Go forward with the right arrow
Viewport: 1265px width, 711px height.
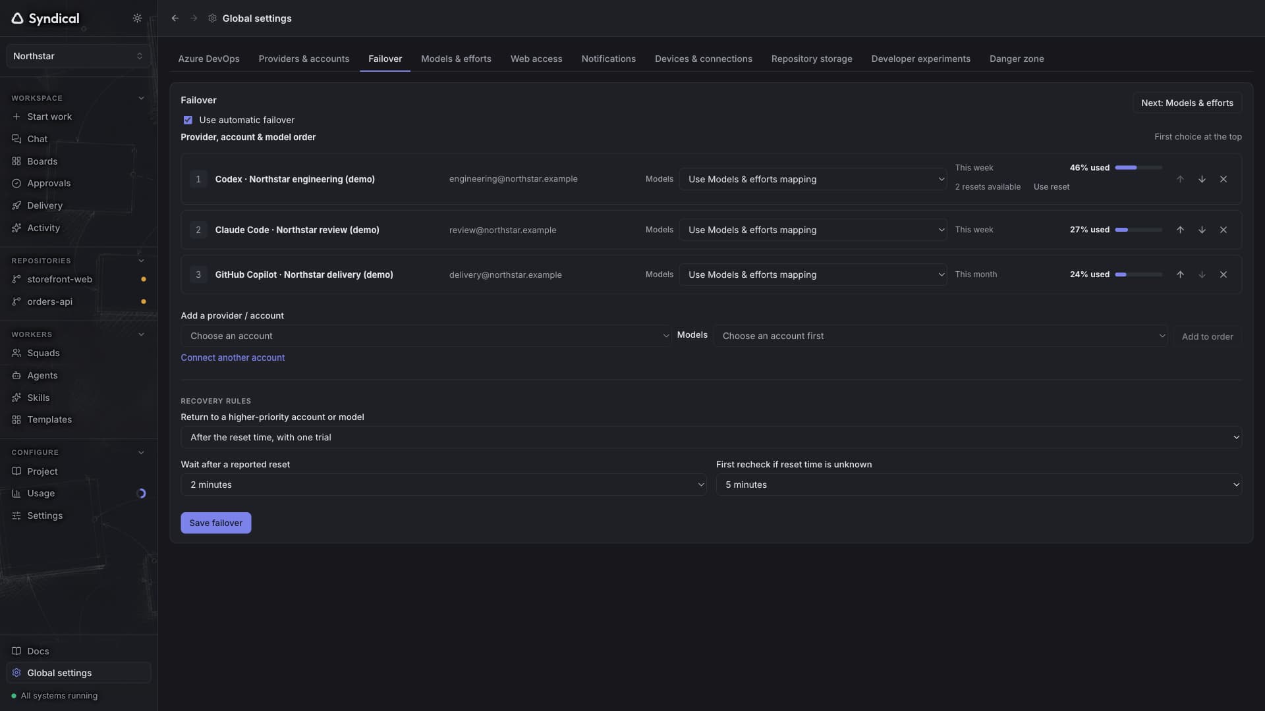[x=194, y=18]
